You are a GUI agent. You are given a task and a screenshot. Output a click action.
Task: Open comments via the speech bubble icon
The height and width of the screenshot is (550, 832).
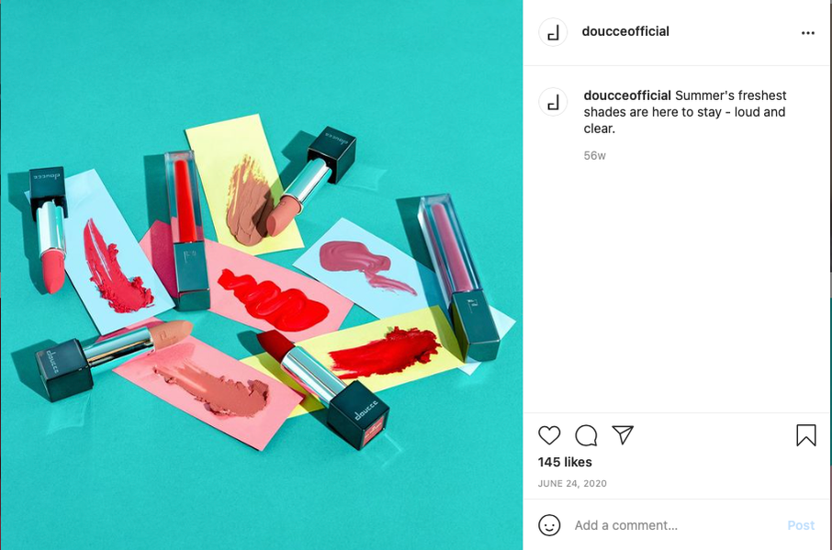[x=586, y=435]
